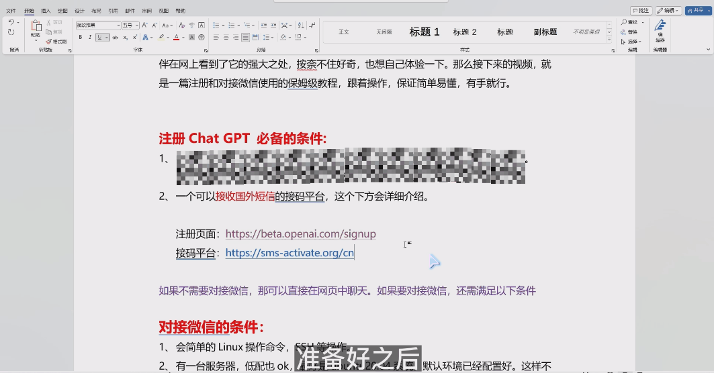
Task: Click the phonetic guide icon
Action: pyautogui.click(x=191, y=25)
